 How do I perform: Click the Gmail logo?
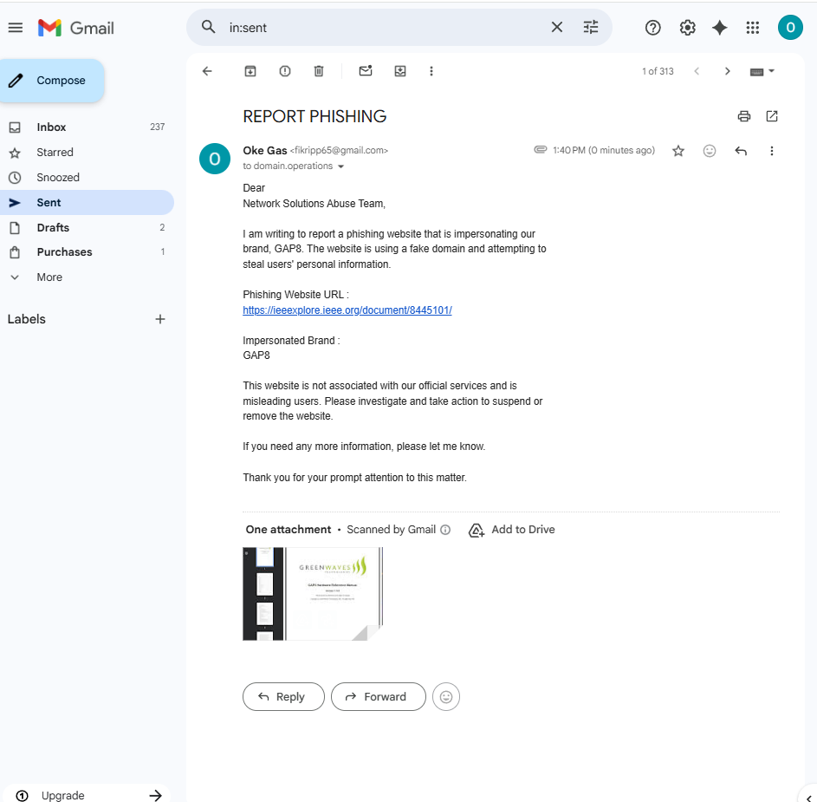76,28
